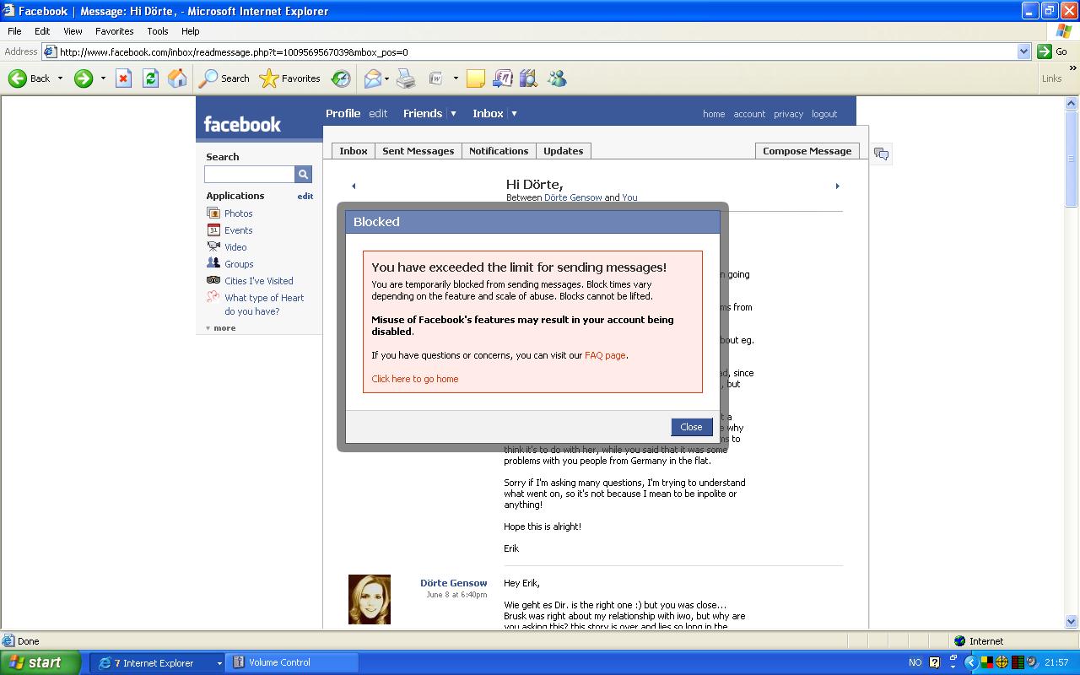Click the Edit with Word toolbar icon

(x=436, y=78)
